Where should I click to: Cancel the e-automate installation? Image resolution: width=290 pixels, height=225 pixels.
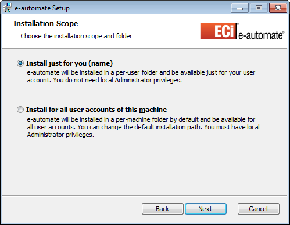pos(259,209)
